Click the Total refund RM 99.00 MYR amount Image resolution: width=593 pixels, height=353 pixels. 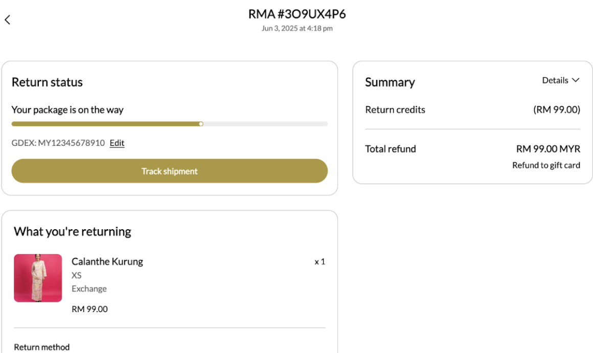pyautogui.click(x=548, y=149)
